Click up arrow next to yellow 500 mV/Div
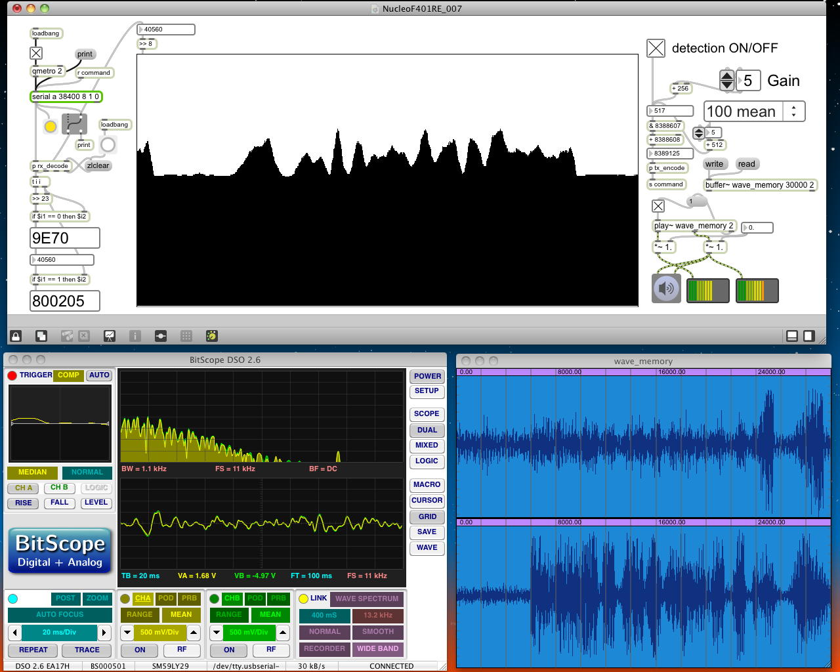The height and width of the screenshot is (672, 840). (x=194, y=633)
